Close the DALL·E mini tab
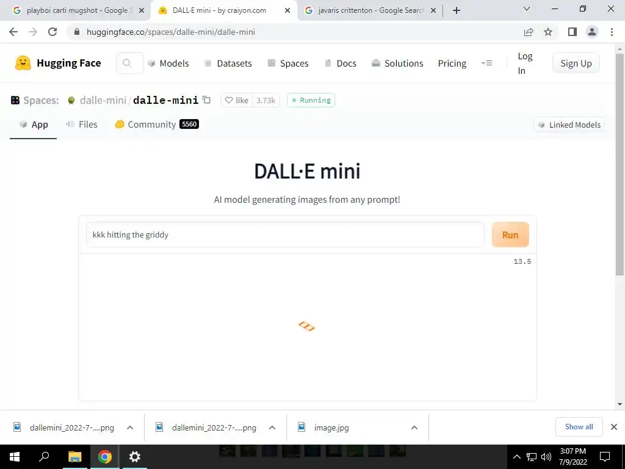The image size is (625, 469). click(x=287, y=11)
